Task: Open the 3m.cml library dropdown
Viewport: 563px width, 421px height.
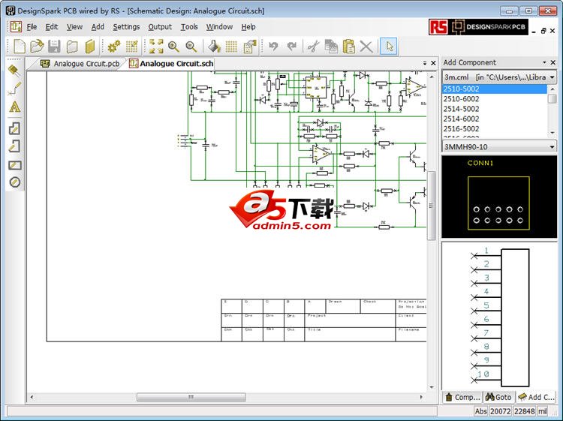Action: coord(552,77)
